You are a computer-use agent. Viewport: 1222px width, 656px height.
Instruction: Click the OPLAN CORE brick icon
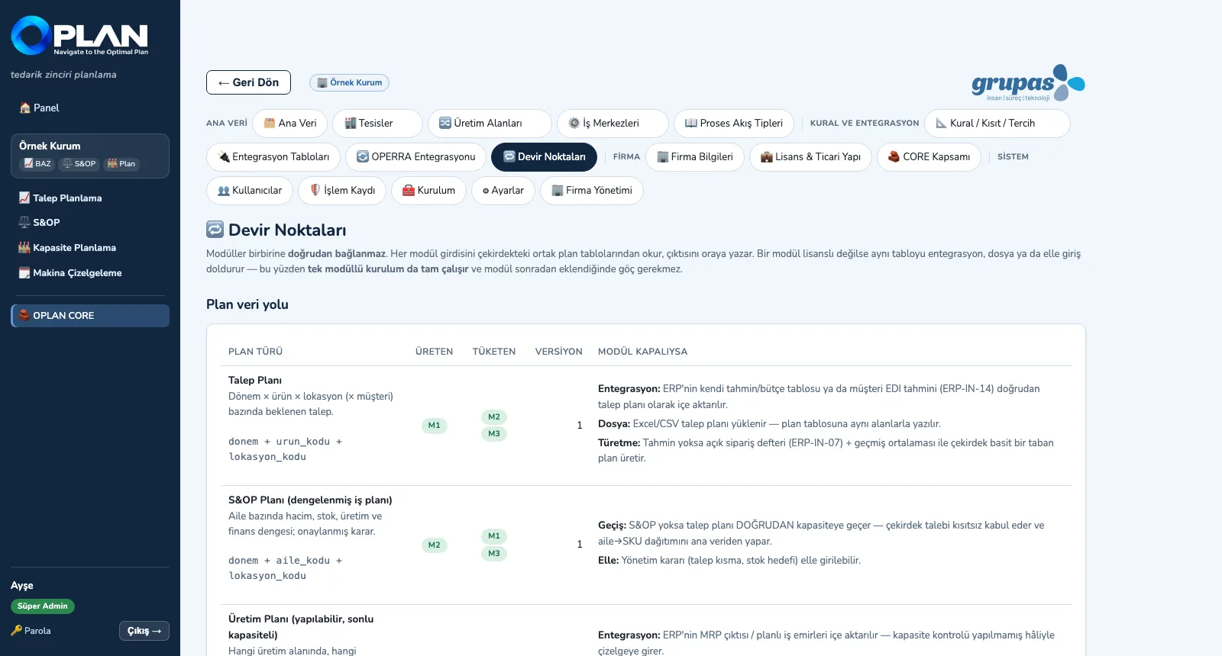click(24, 315)
